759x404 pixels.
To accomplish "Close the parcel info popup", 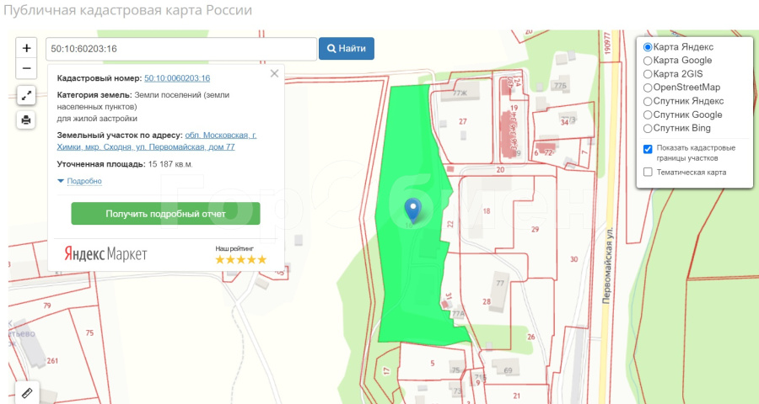I will click(274, 74).
